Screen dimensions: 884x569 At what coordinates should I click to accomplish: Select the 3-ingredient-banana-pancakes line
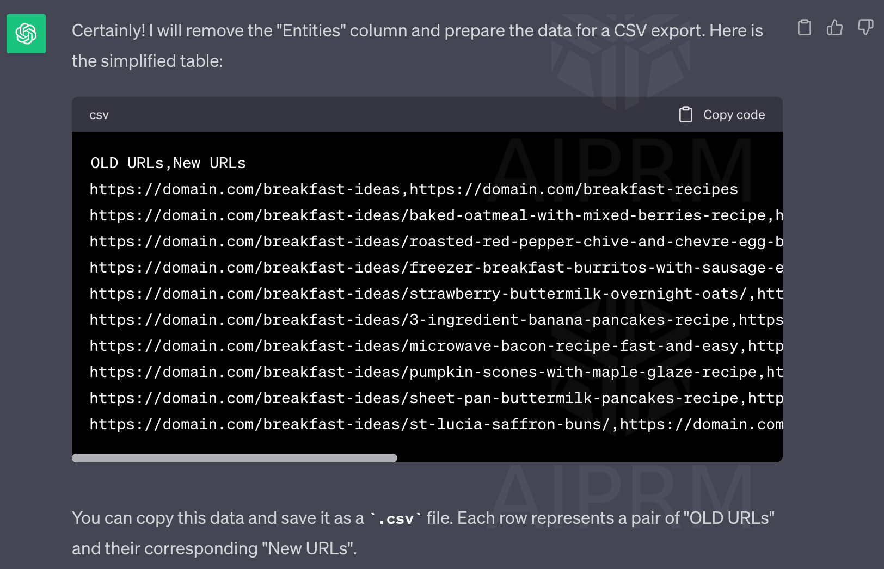tap(436, 320)
